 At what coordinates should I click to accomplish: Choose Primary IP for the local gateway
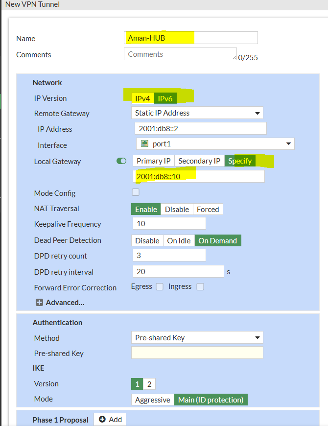point(154,161)
